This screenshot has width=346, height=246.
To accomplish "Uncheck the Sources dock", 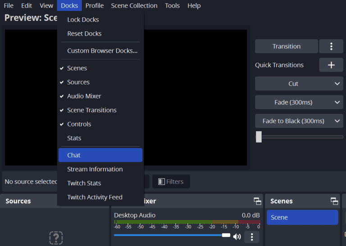I will click(100, 82).
